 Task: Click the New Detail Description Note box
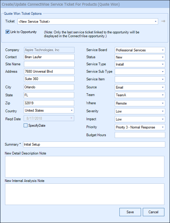click(85, 167)
